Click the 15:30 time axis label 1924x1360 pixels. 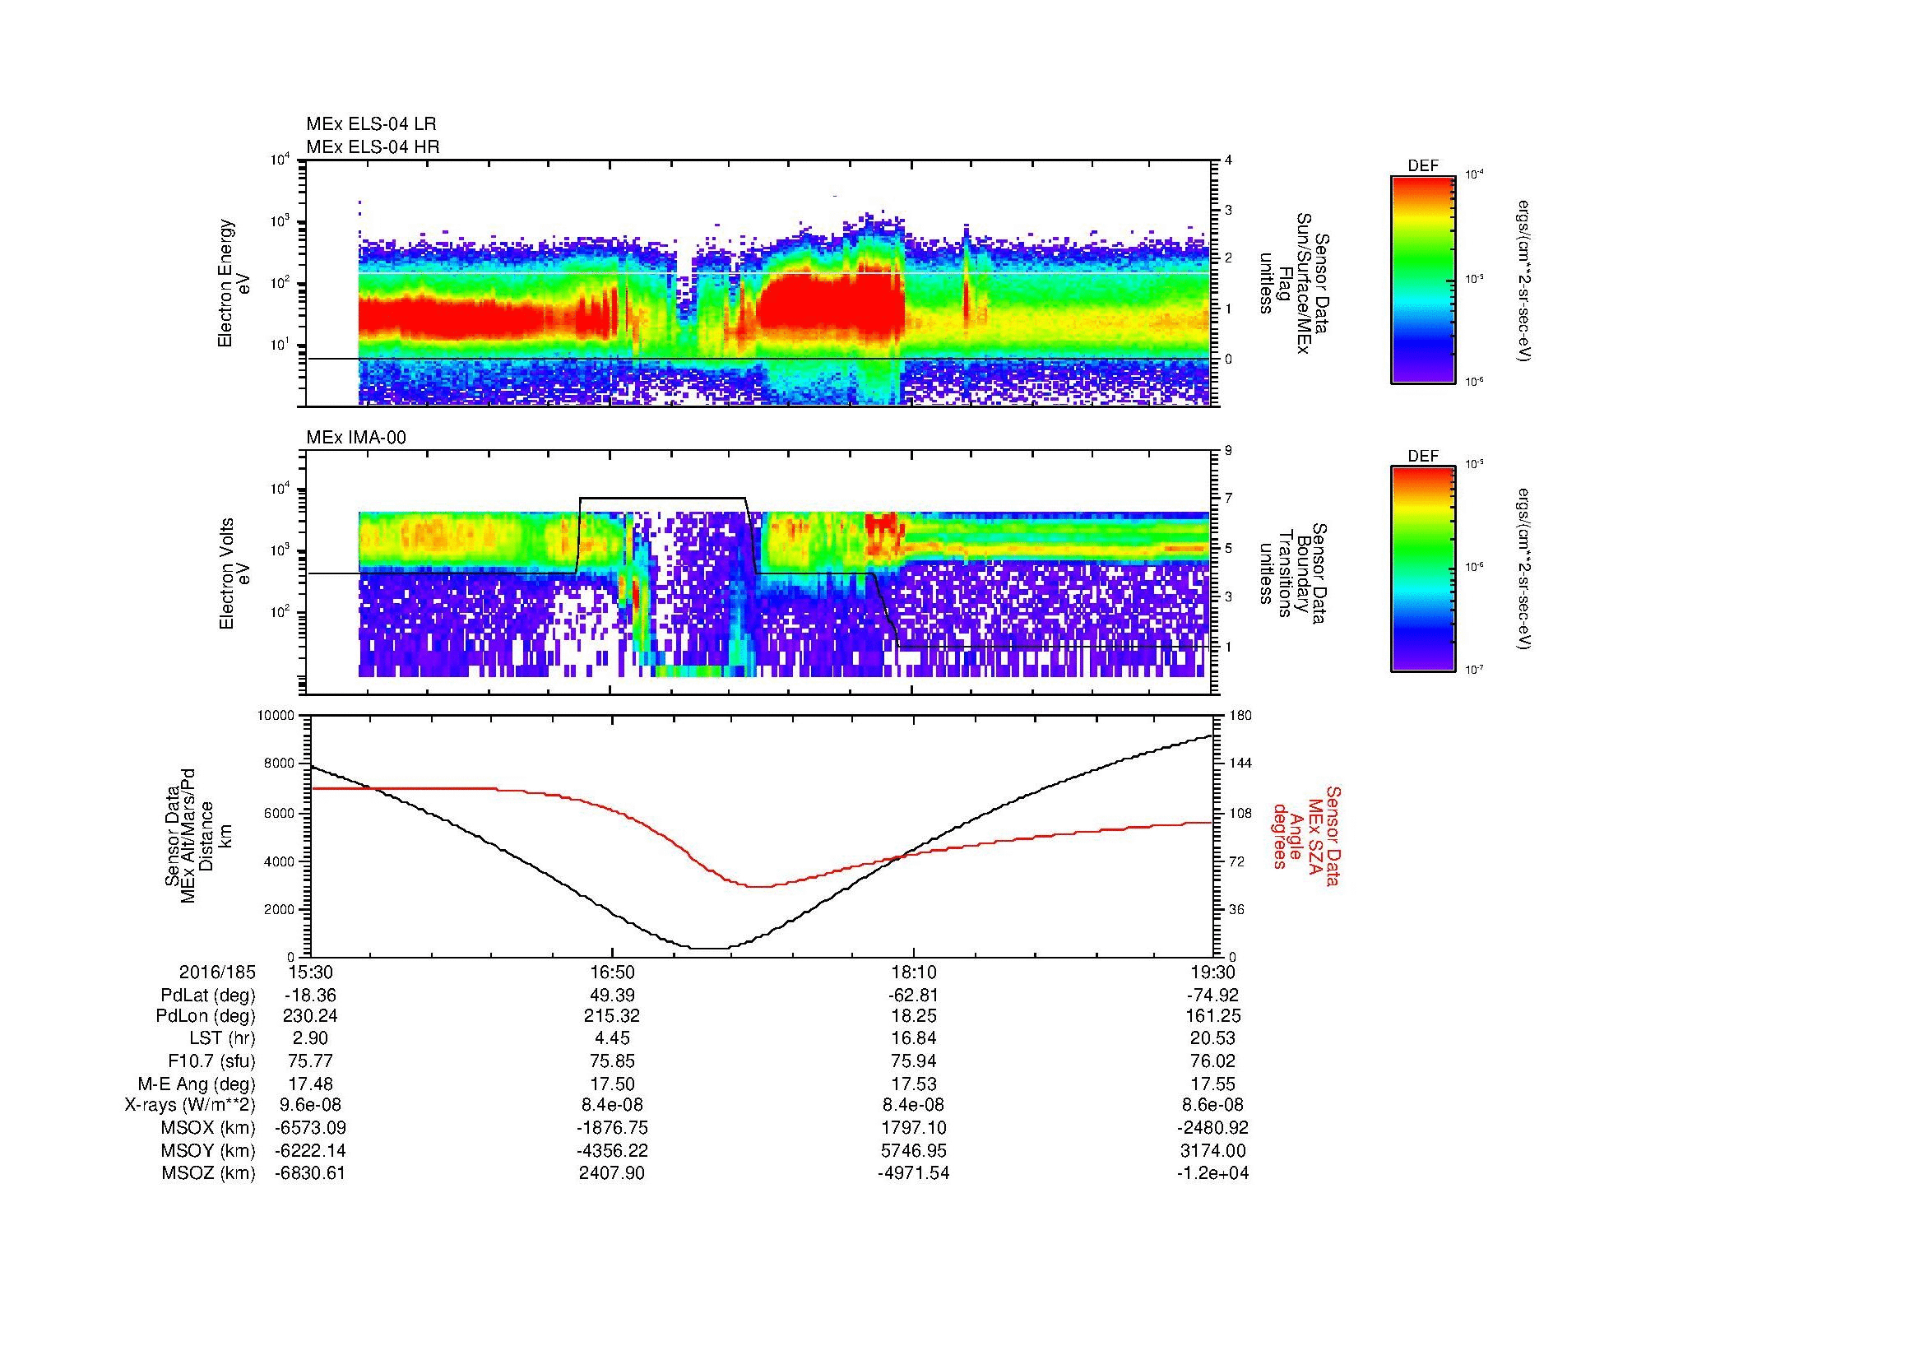click(x=309, y=972)
